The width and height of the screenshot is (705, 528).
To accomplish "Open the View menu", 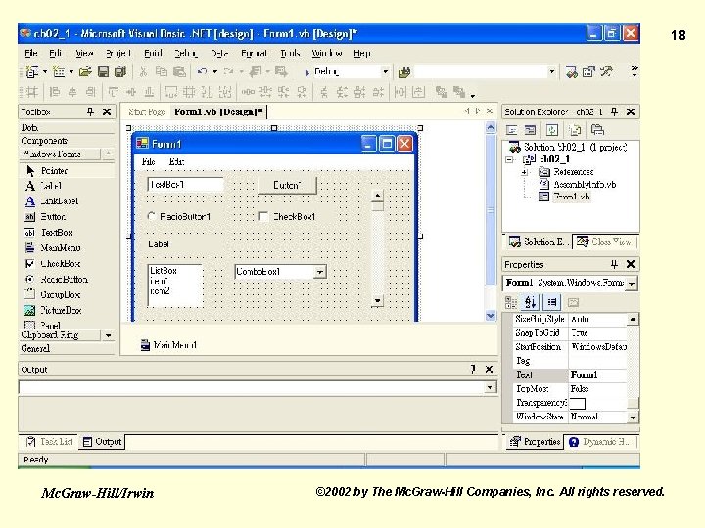I will (x=84, y=54).
